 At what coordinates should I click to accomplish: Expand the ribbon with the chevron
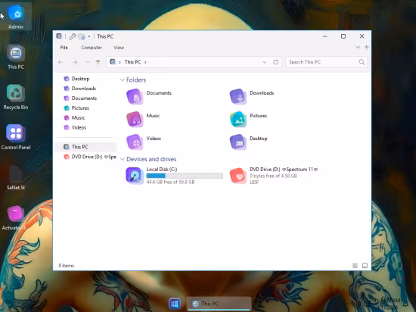click(358, 47)
